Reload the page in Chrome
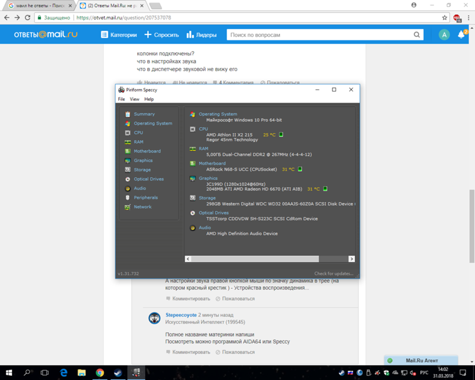This screenshot has width=475, height=380. 27,18
